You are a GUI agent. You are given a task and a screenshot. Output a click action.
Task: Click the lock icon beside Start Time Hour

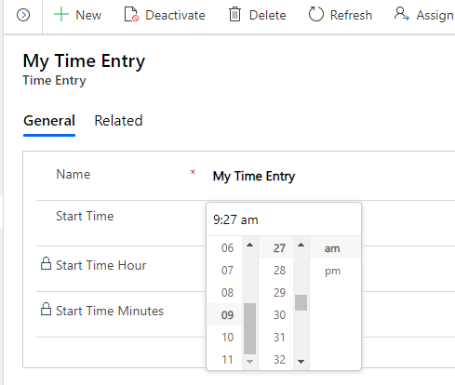[x=46, y=263]
